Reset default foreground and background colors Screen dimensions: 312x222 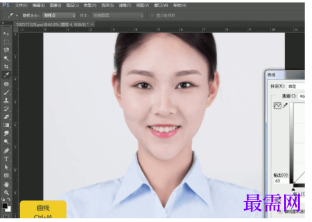[x=3, y=199]
